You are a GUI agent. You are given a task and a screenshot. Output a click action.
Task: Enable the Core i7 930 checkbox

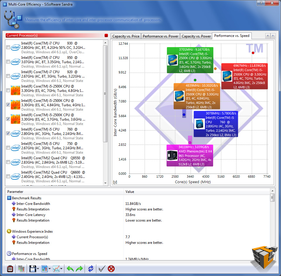(x=8, y=47)
